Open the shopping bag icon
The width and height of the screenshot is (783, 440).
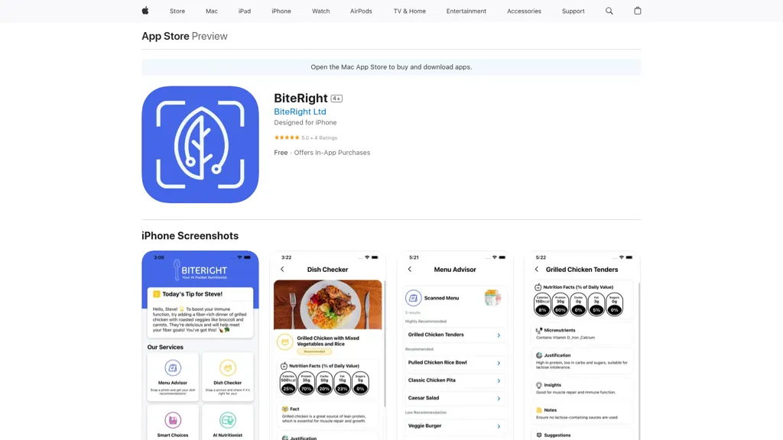(x=638, y=11)
